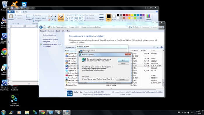204x115 pixels.
Task: Click Bijsnijden crop in Paint
Action: coord(37,15)
